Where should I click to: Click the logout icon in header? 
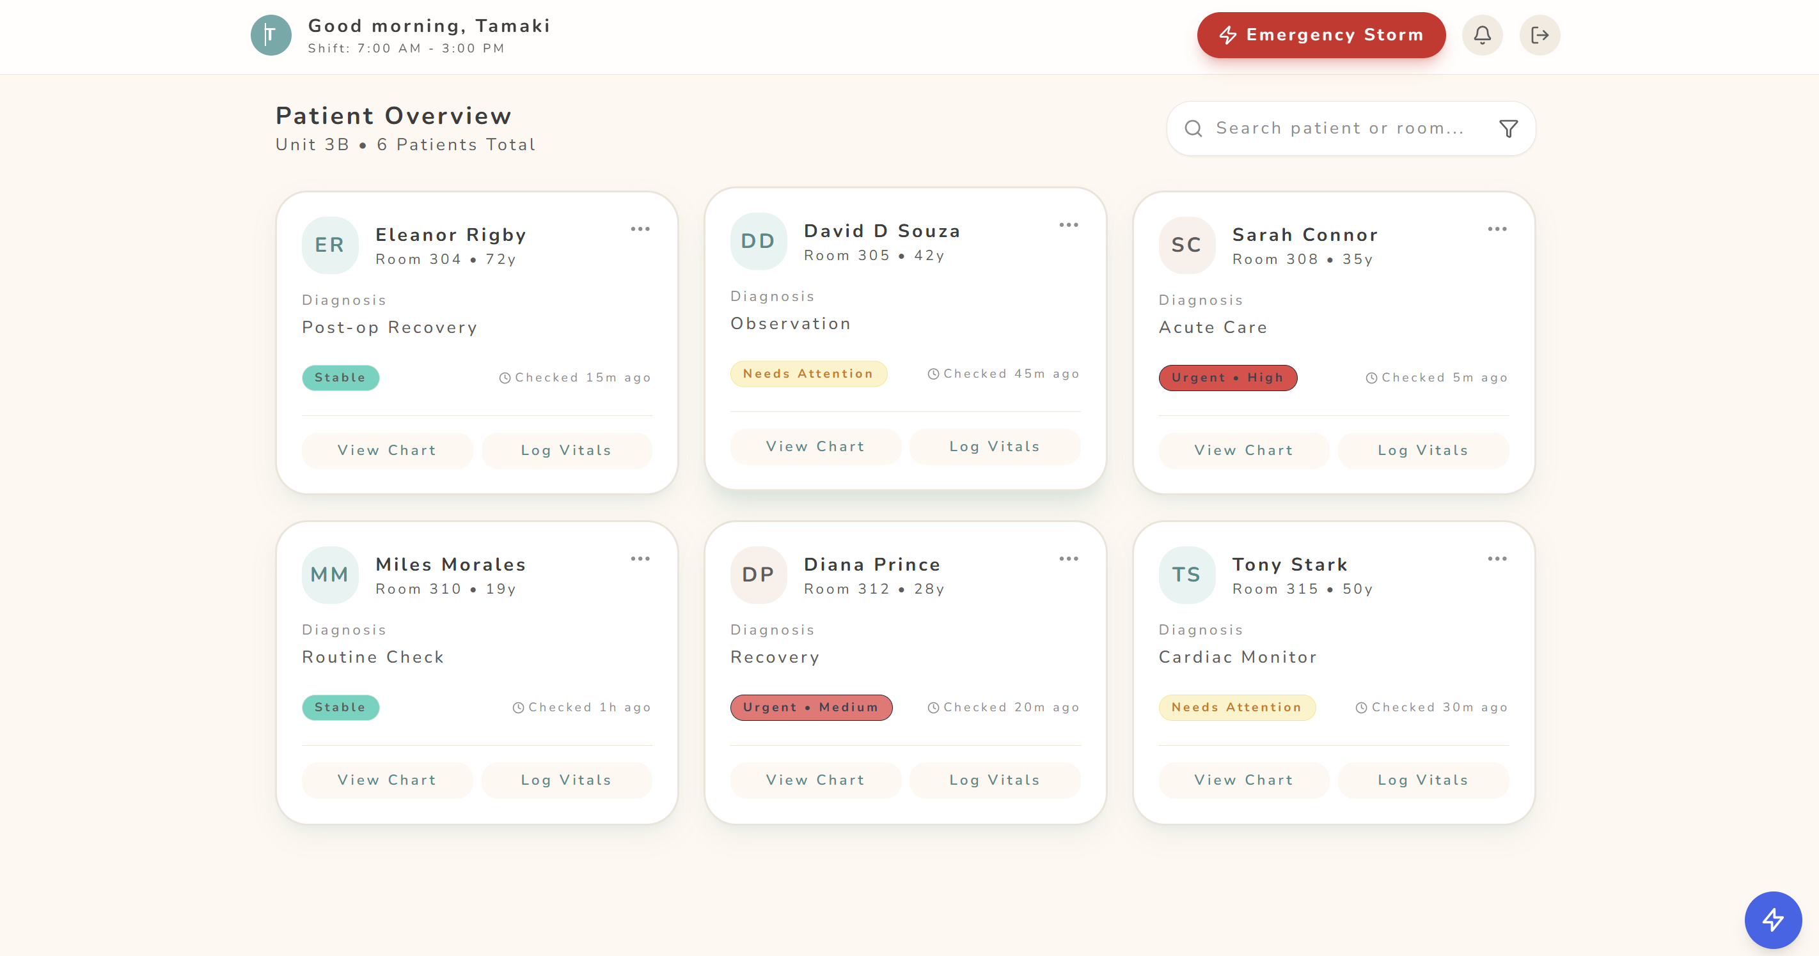(x=1539, y=35)
